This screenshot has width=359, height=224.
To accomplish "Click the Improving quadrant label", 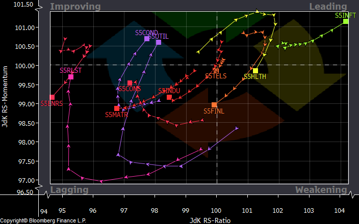I will tap(75, 7).
